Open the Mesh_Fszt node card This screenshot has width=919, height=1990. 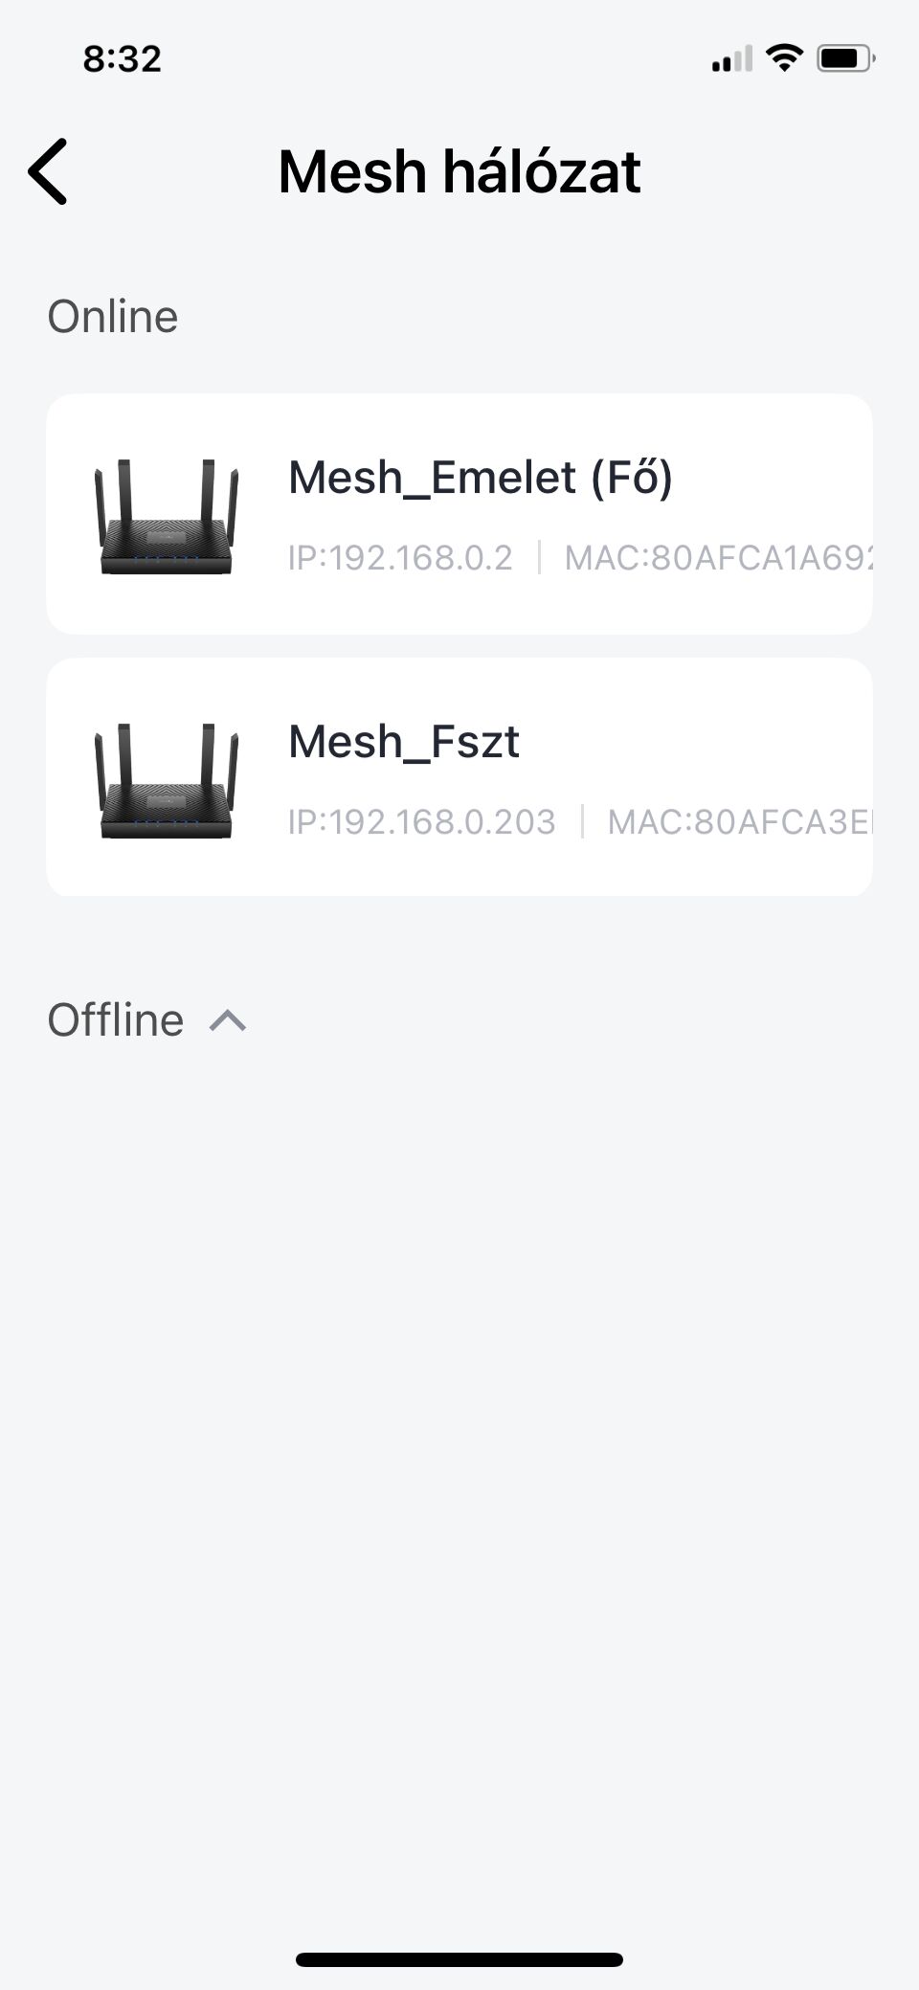point(459,777)
